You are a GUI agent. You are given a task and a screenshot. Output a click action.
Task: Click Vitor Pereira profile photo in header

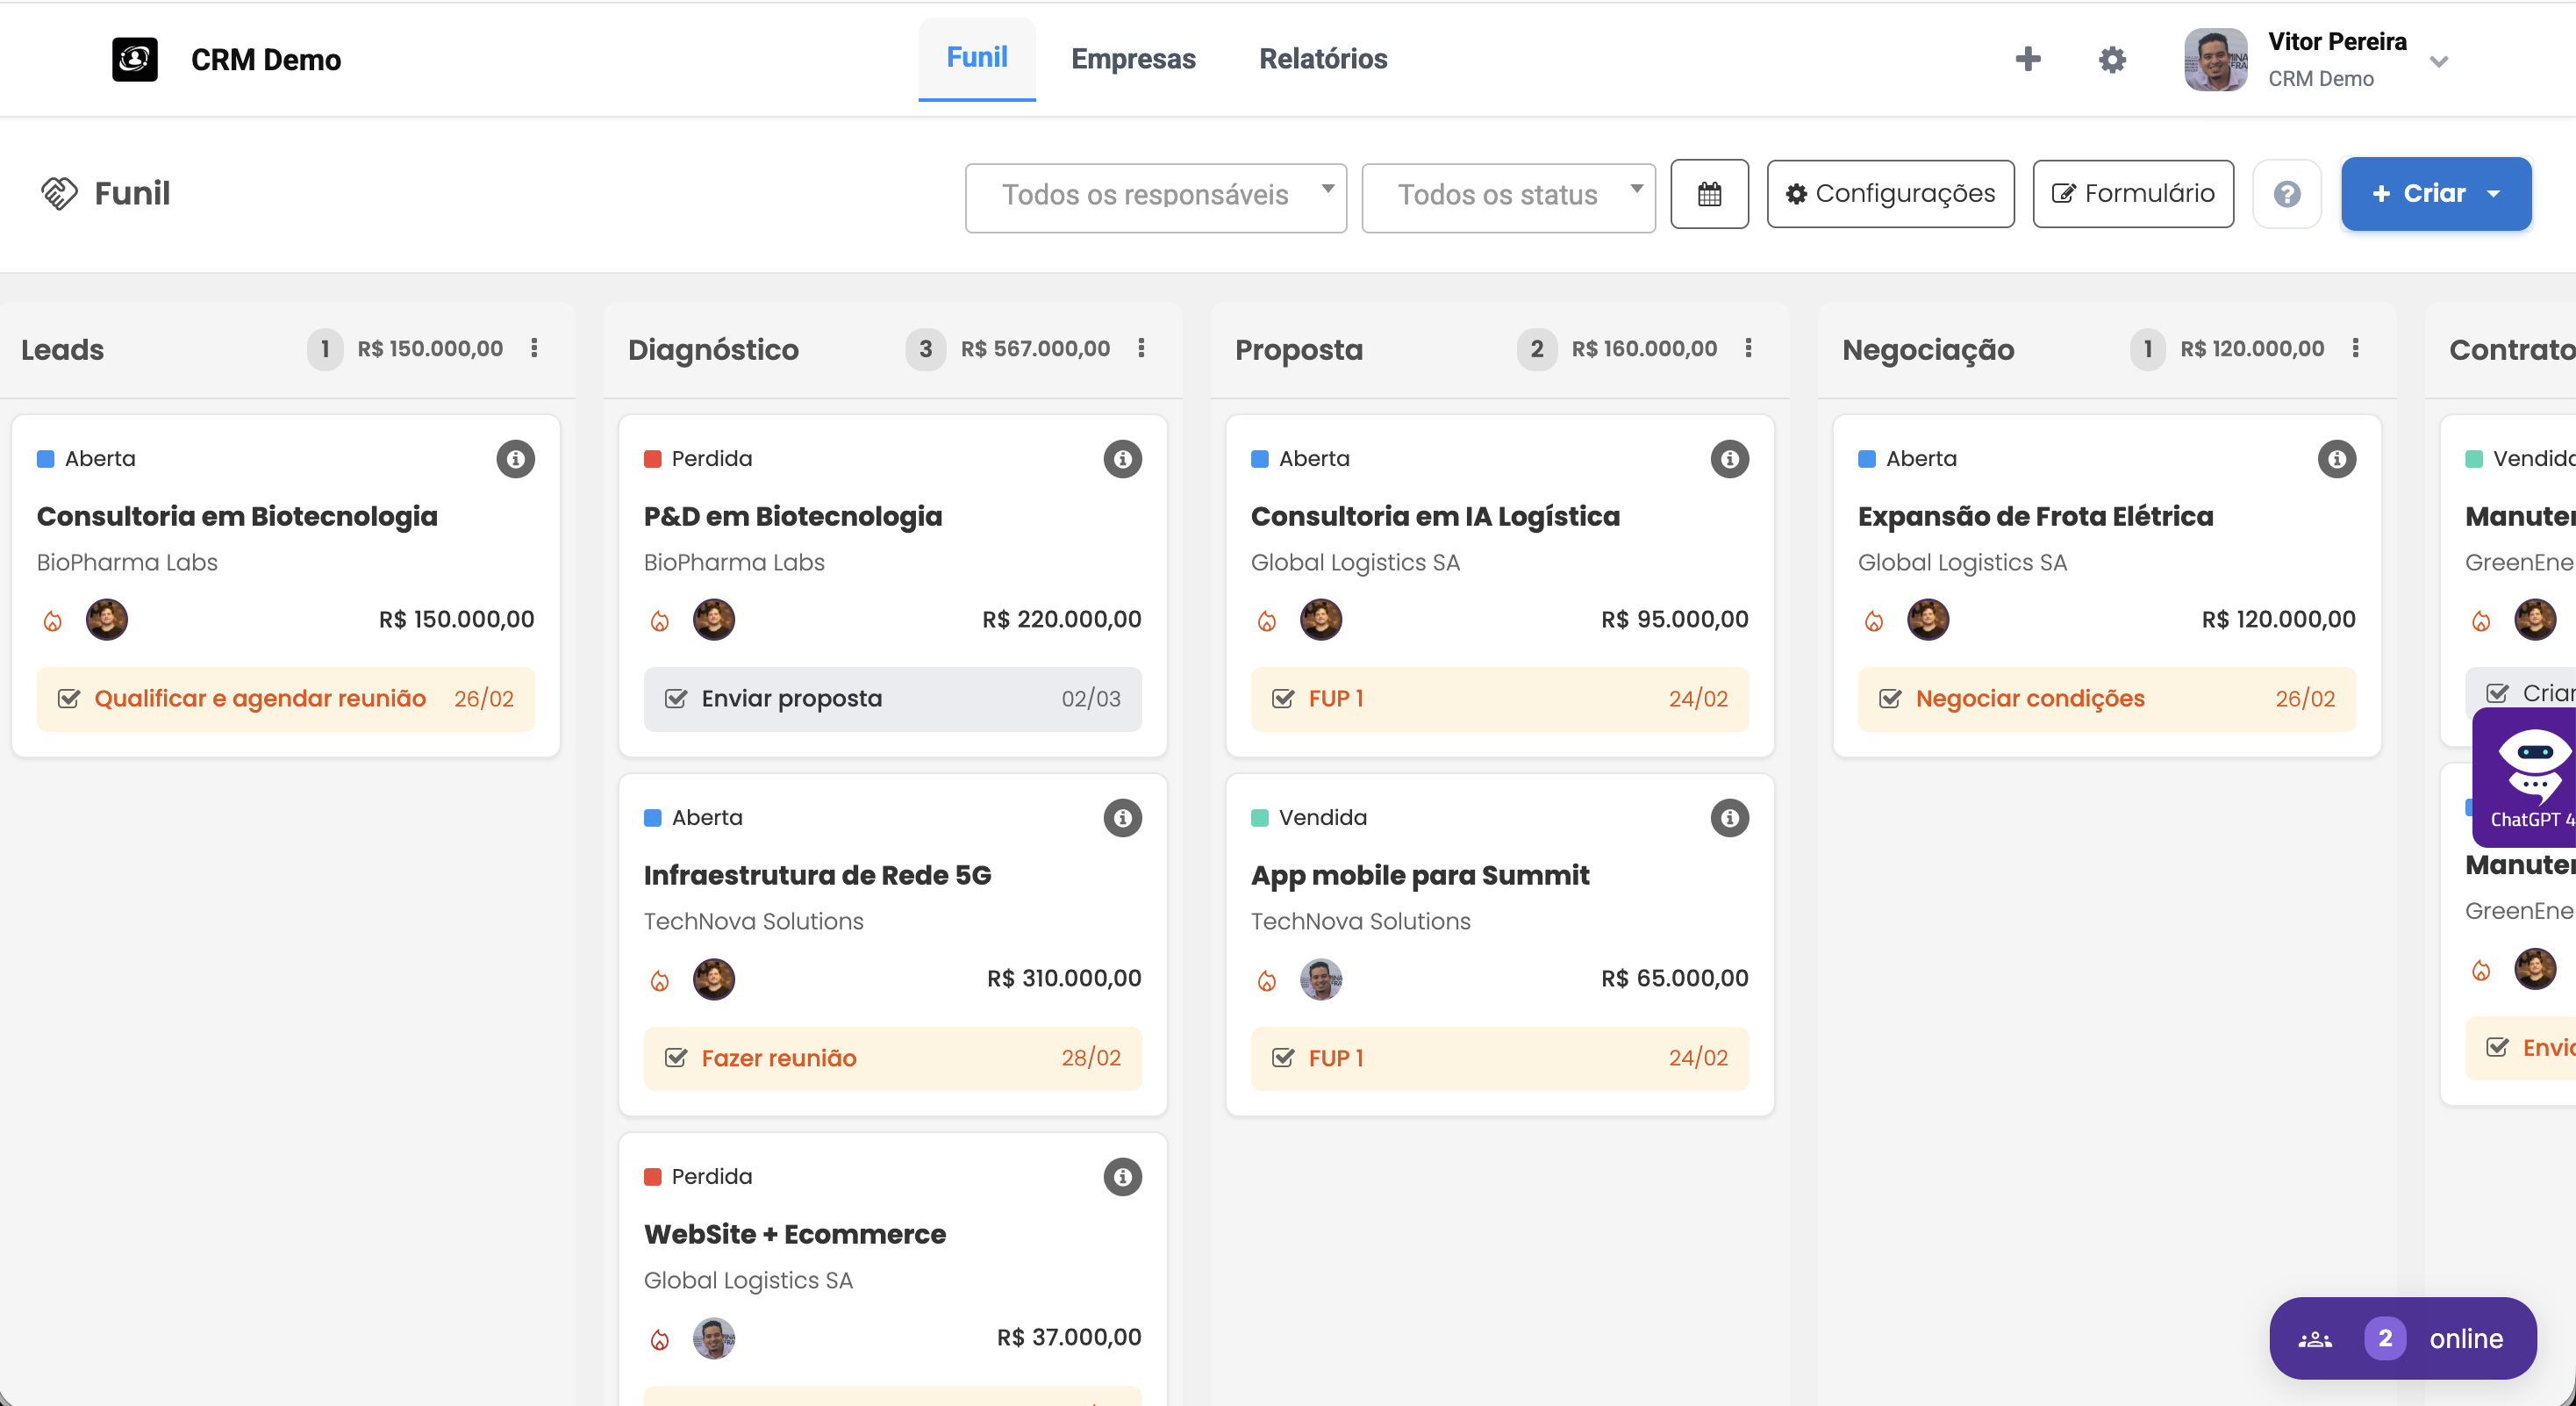tap(2216, 59)
